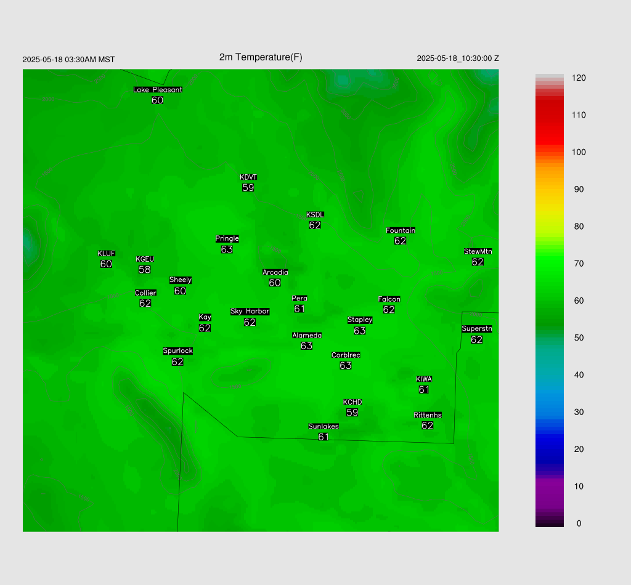Click temperature value 58 under KGEU

[x=144, y=270]
